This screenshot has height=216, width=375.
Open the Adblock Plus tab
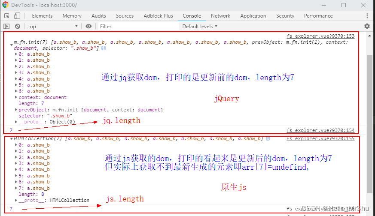pyautogui.click(x=158, y=16)
